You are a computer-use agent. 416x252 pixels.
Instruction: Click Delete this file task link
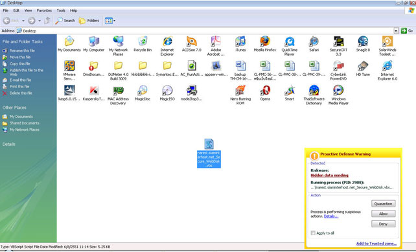pyautogui.click(x=21, y=93)
